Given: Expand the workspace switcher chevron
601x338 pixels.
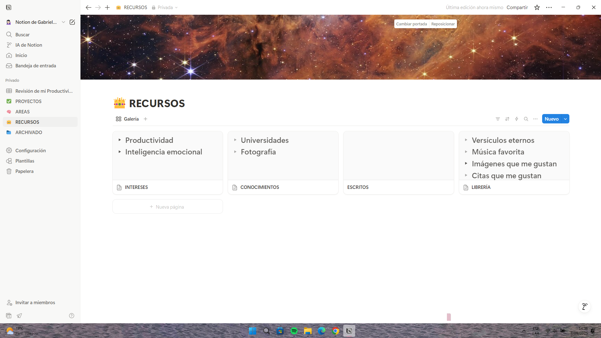Looking at the screenshot, I should click(x=63, y=22).
